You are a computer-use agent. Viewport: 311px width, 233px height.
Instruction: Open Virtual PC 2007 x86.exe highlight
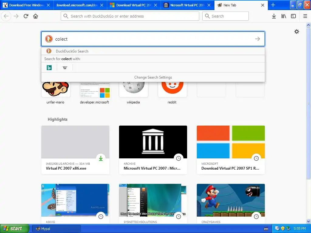pyautogui.click(x=75, y=150)
